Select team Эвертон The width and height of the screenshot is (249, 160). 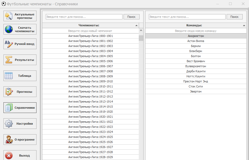[196, 92]
